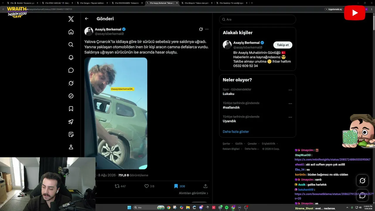Open X home via the X logo

point(71,19)
